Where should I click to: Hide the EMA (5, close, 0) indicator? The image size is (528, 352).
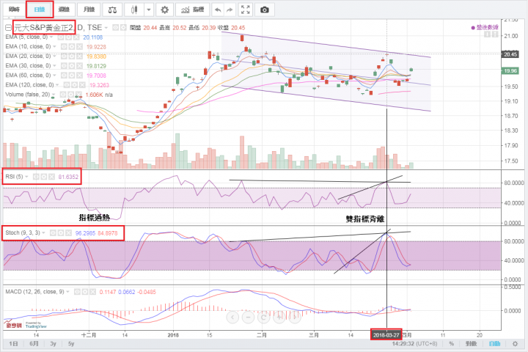62,37
